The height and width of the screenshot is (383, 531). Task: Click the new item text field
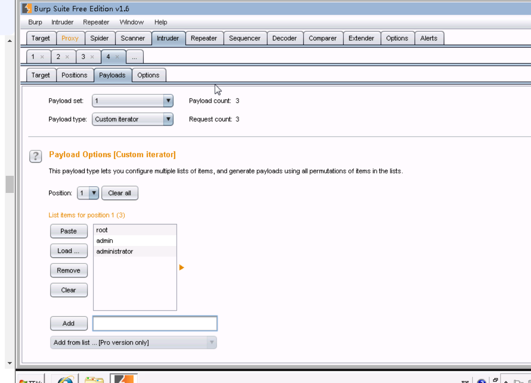click(x=155, y=323)
